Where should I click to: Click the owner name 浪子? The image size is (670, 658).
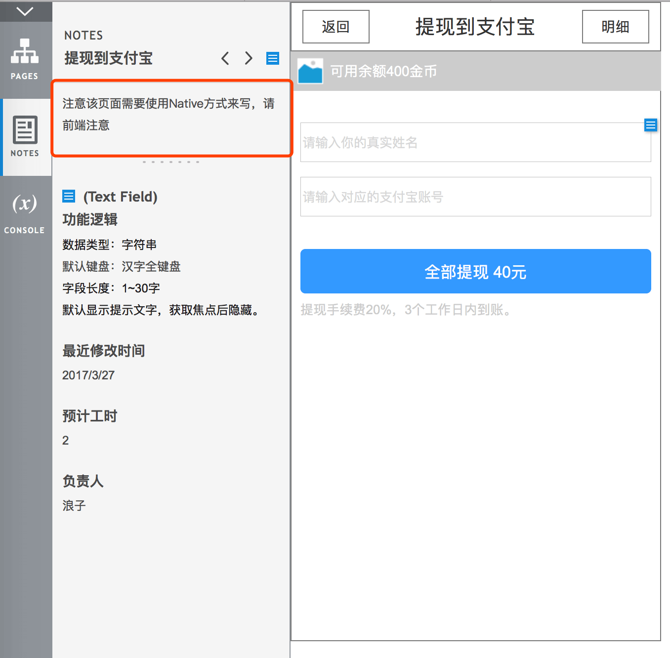74,505
